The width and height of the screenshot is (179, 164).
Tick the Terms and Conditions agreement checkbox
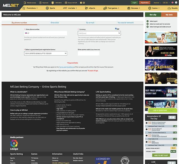32,67
